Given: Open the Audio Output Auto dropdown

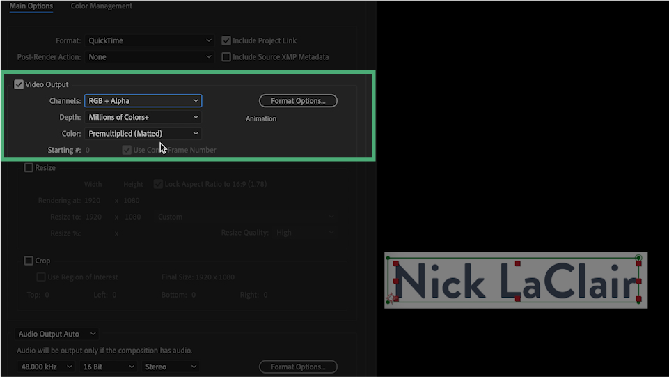Looking at the screenshot, I should [57, 334].
